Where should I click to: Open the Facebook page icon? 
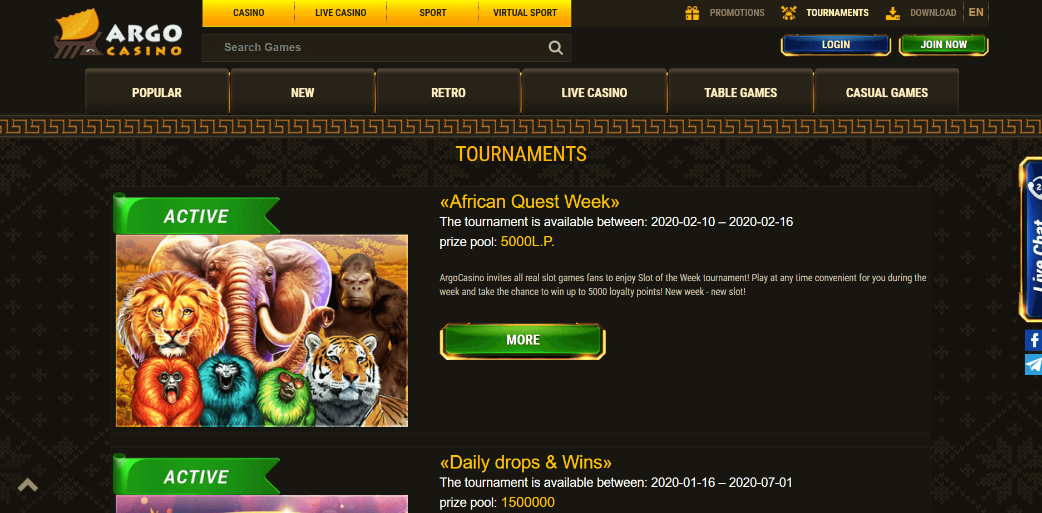tap(1033, 340)
